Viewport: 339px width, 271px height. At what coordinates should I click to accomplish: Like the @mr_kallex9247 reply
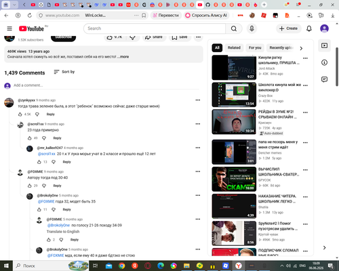39,162
